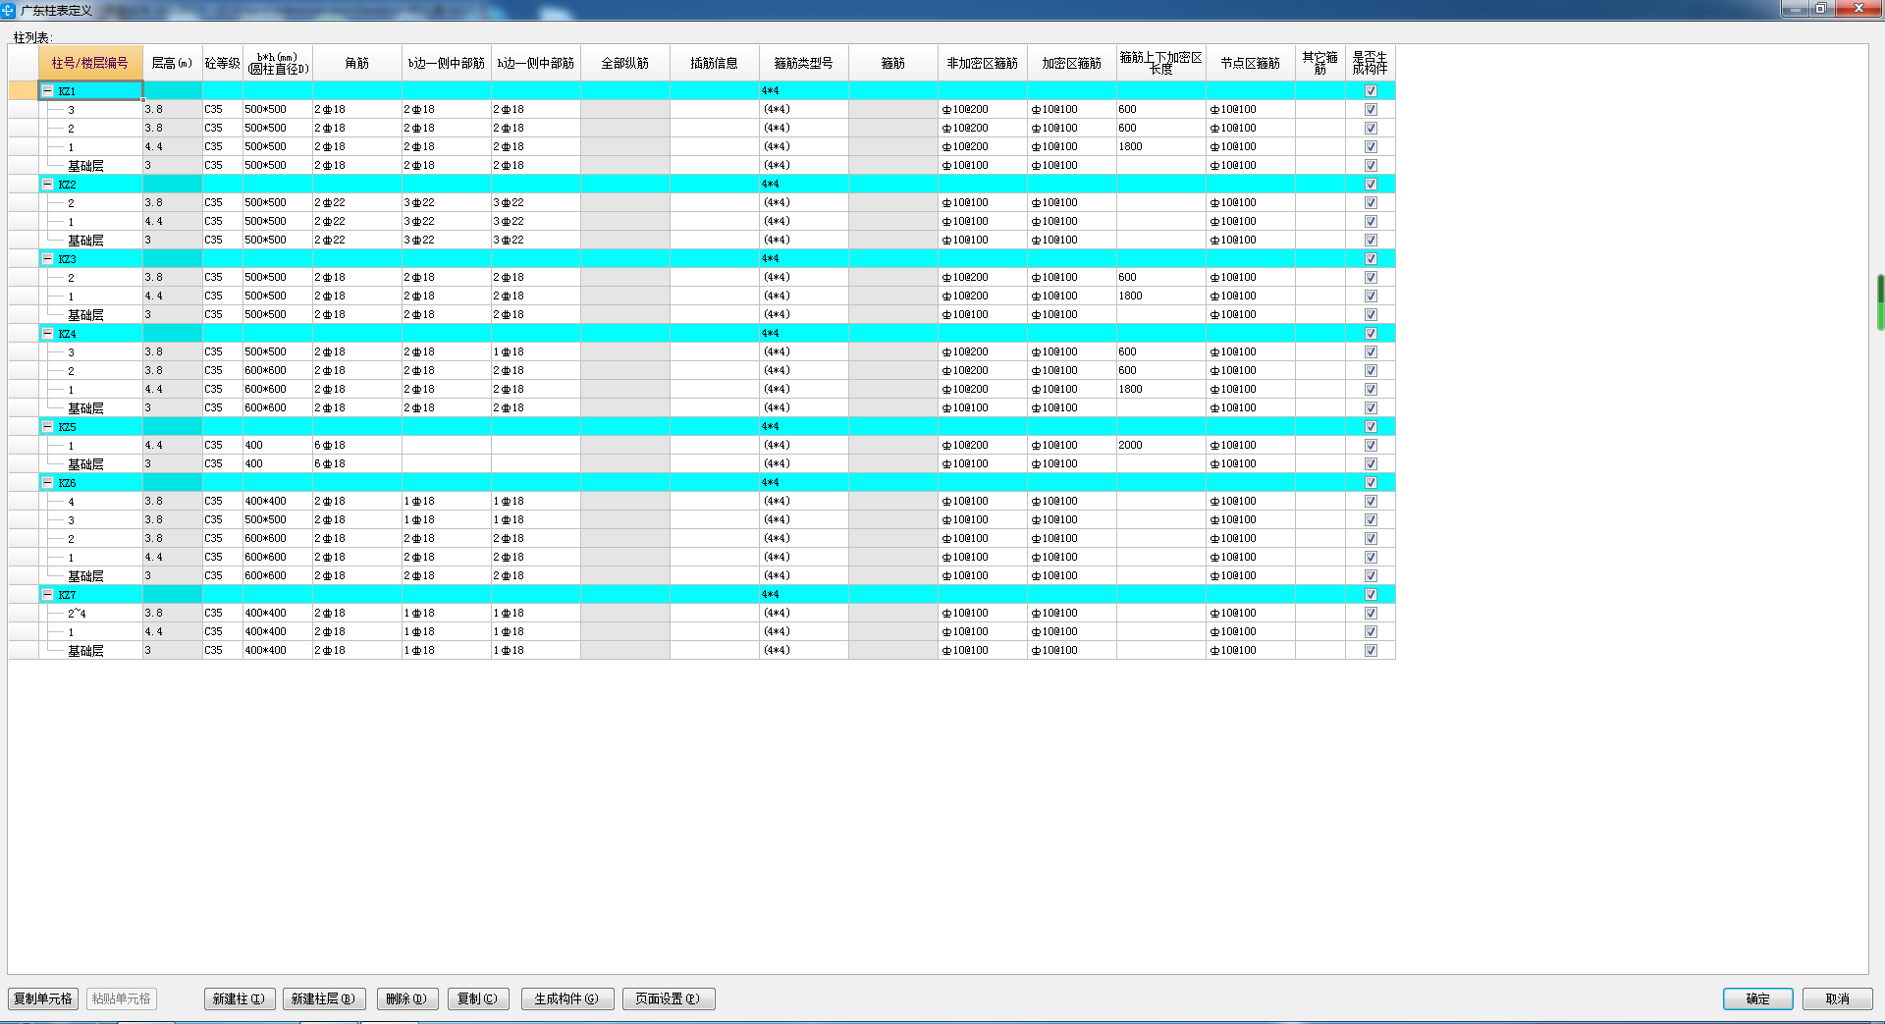The width and height of the screenshot is (1885, 1024).
Task: Click the 2000 stirrup length cell
Action: click(1161, 445)
